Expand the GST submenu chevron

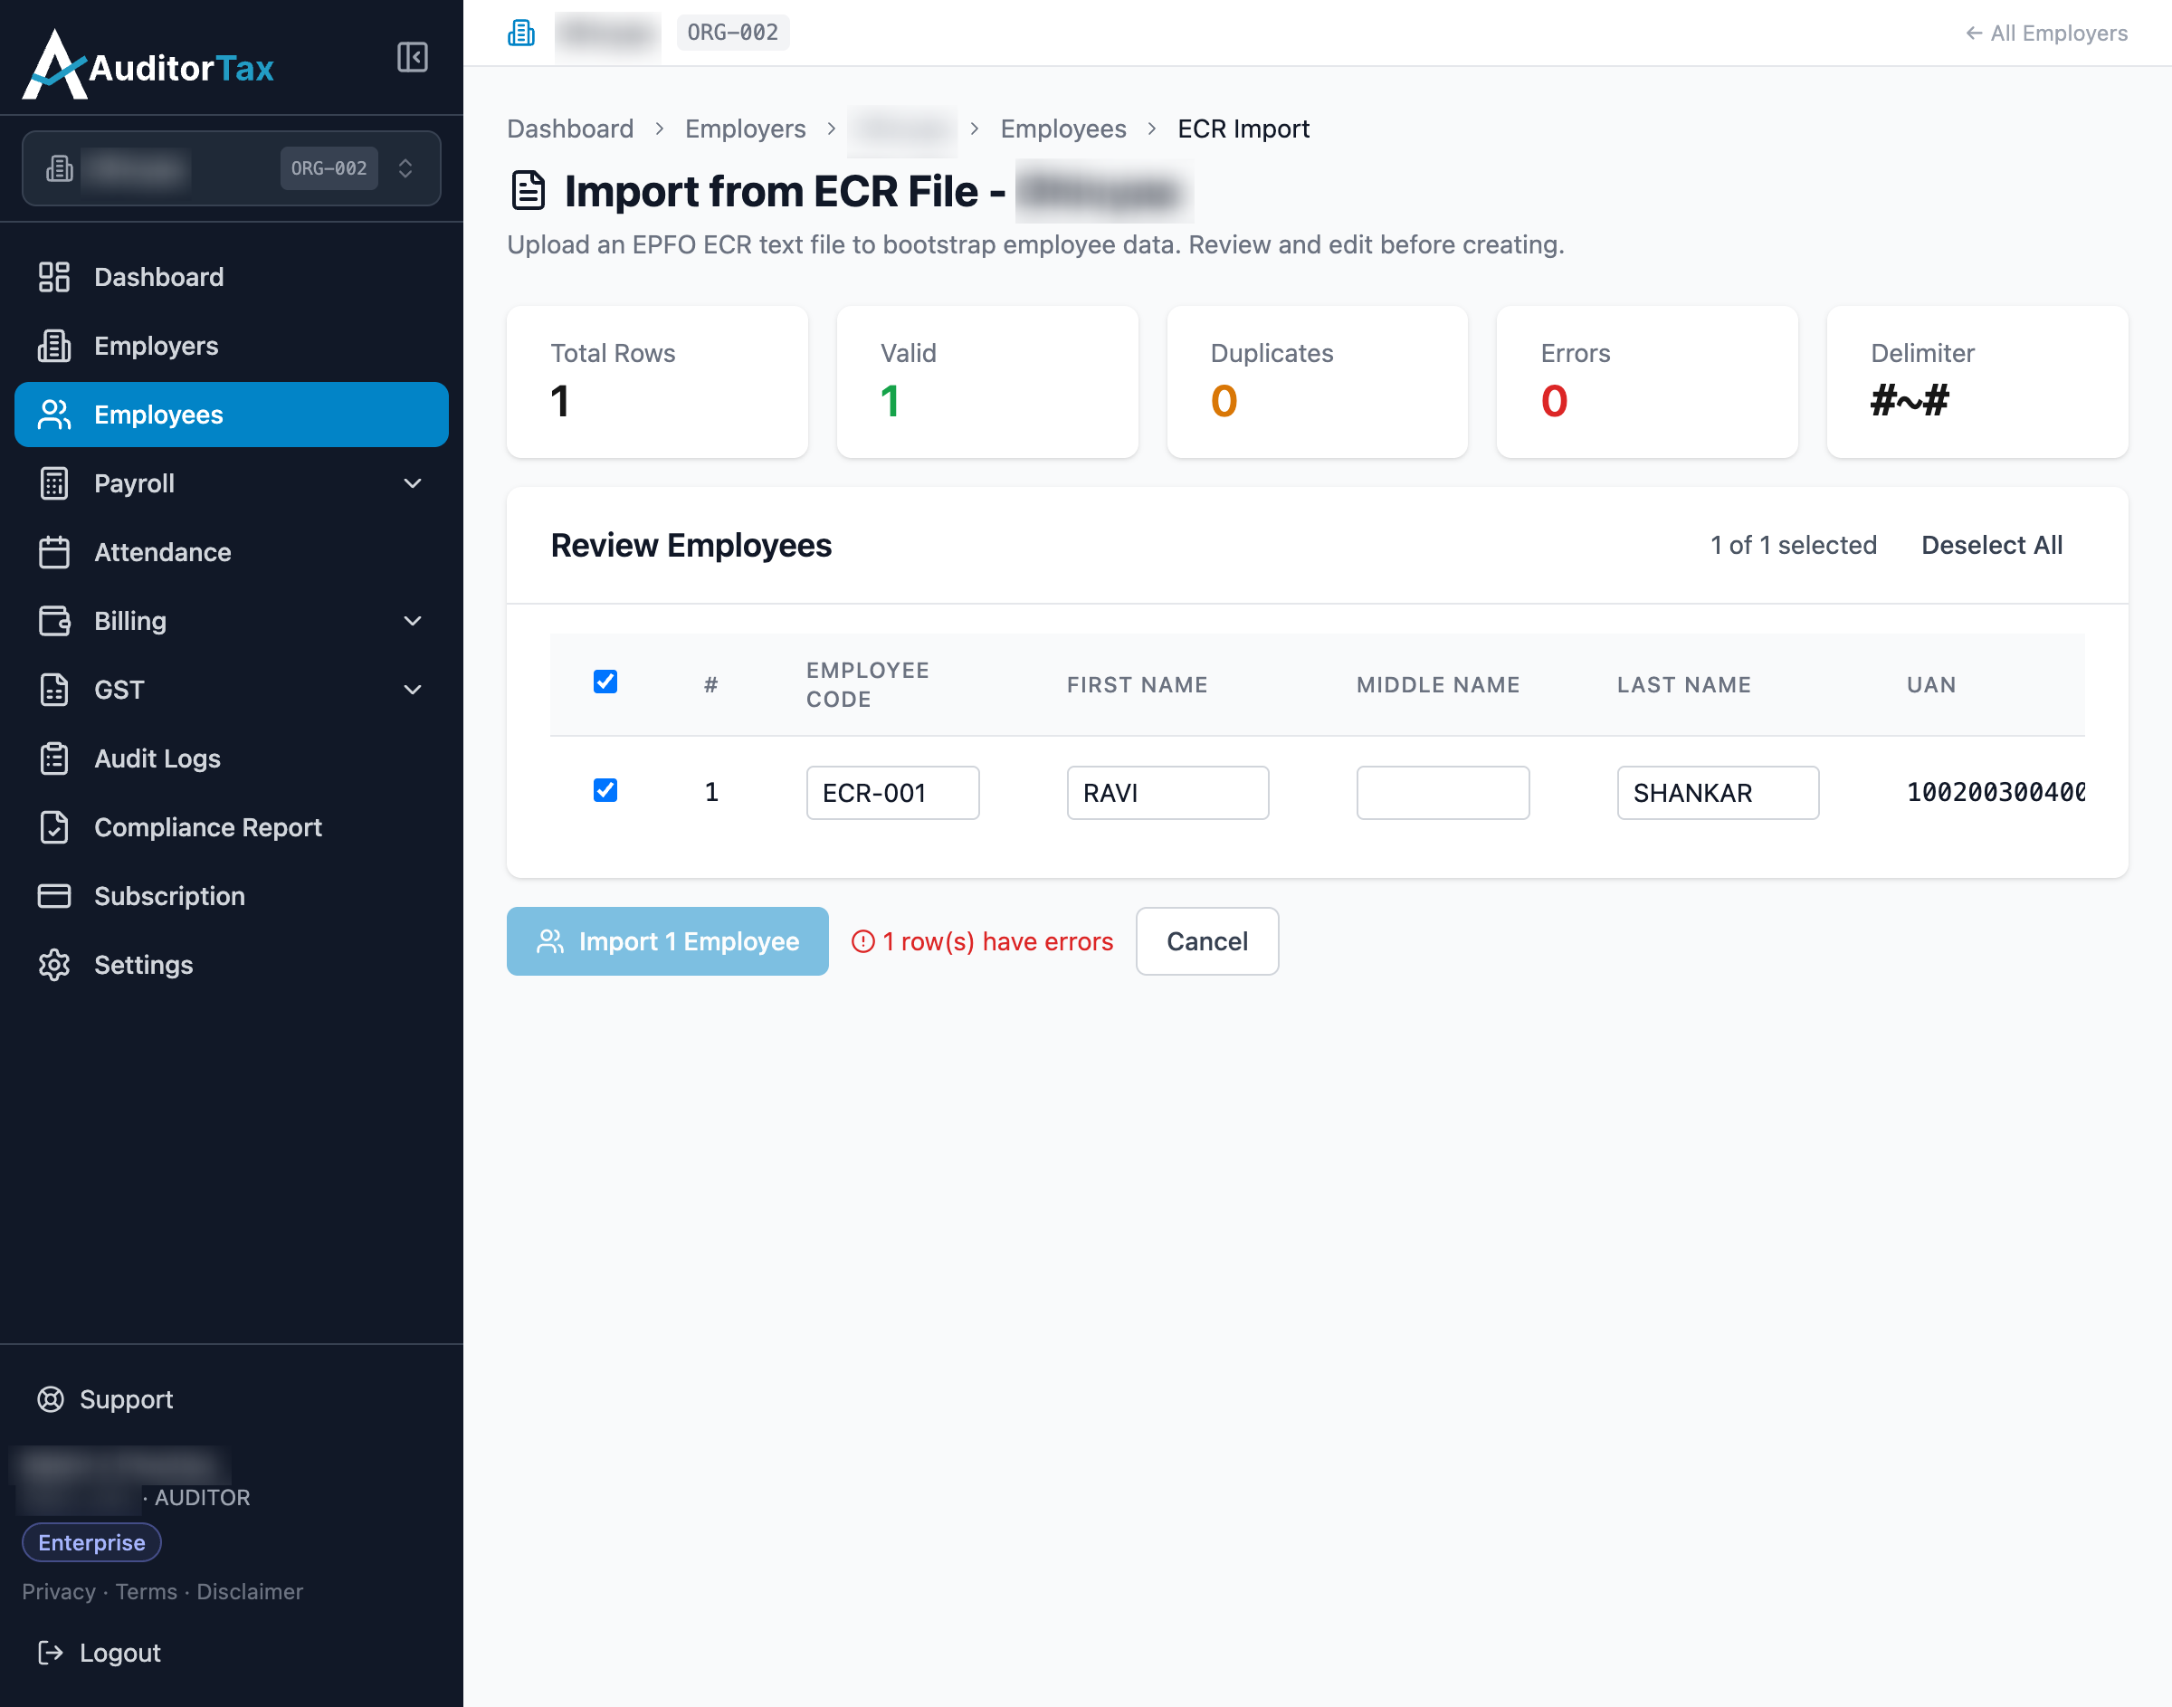413,690
